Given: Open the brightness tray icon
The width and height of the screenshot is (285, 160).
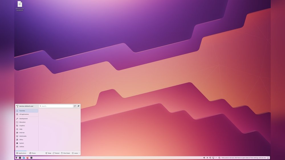Looking at the screenshot, I should (x=207, y=158).
